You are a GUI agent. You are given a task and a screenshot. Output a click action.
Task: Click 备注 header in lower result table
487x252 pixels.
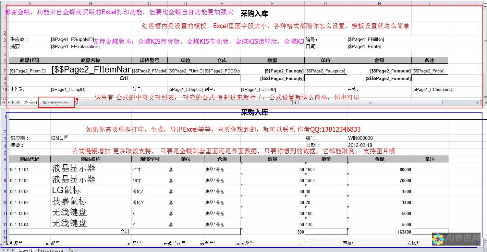point(430,159)
